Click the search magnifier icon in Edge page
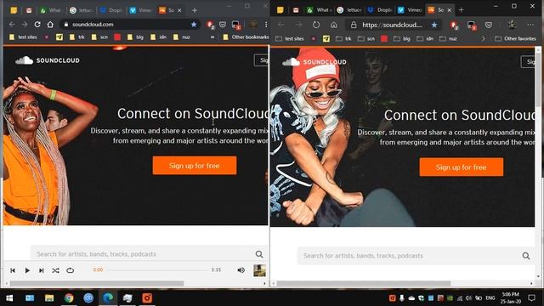This screenshot has height=306, width=544. [x=526, y=256]
